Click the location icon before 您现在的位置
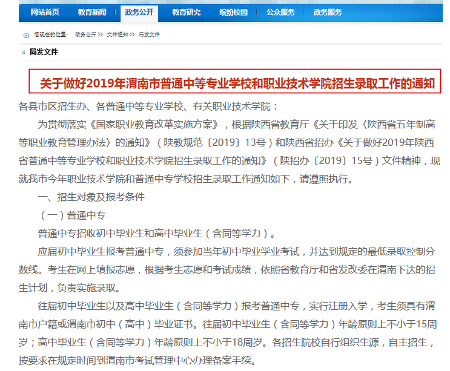 (26, 35)
